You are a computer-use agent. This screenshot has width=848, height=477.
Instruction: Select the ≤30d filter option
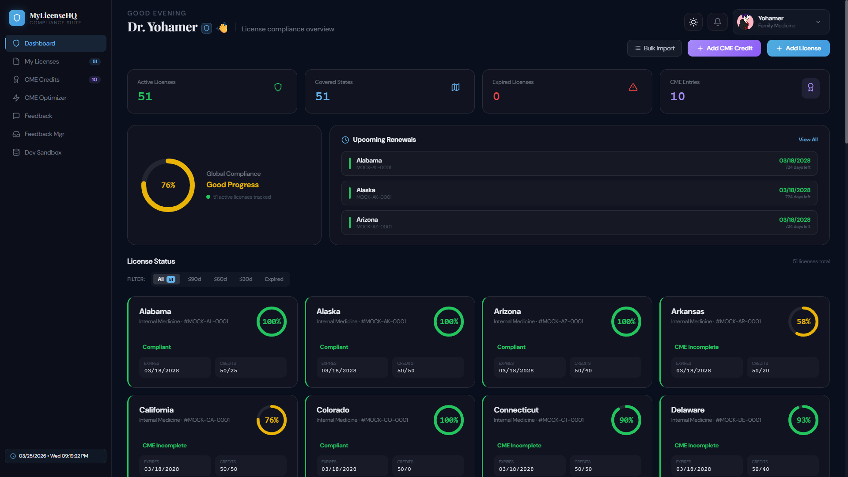pos(246,279)
